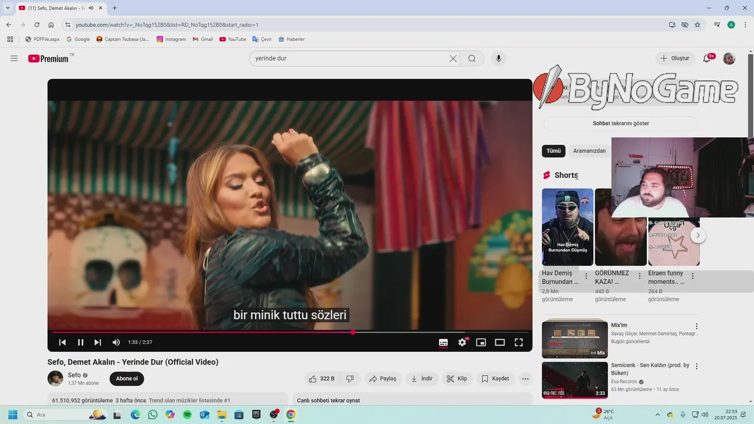Enter full screen mode
The width and height of the screenshot is (754, 424).
519,342
